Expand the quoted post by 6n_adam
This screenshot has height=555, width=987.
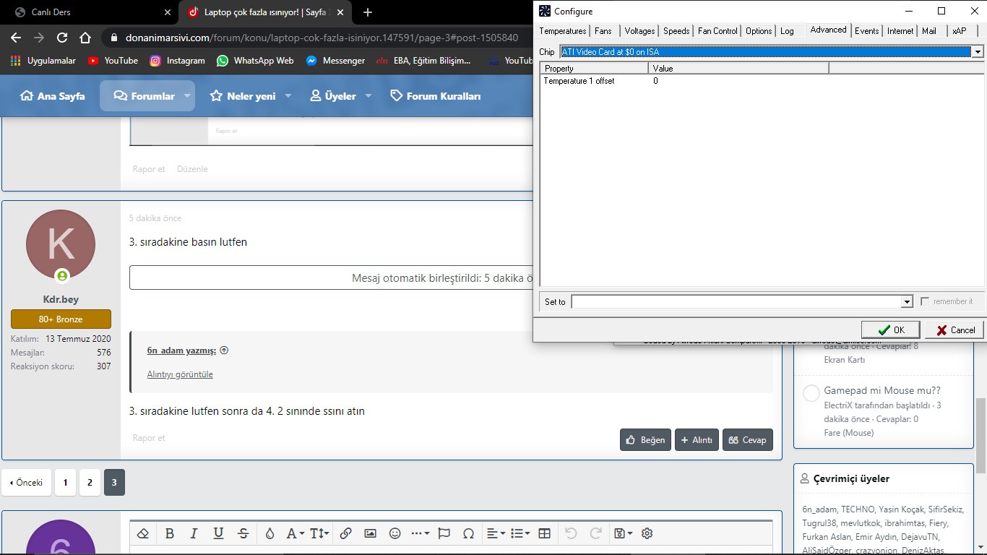click(224, 350)
